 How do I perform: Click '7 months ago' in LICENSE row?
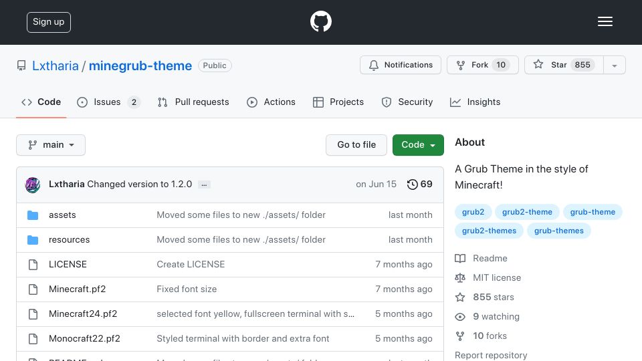(x=404, y=265)
